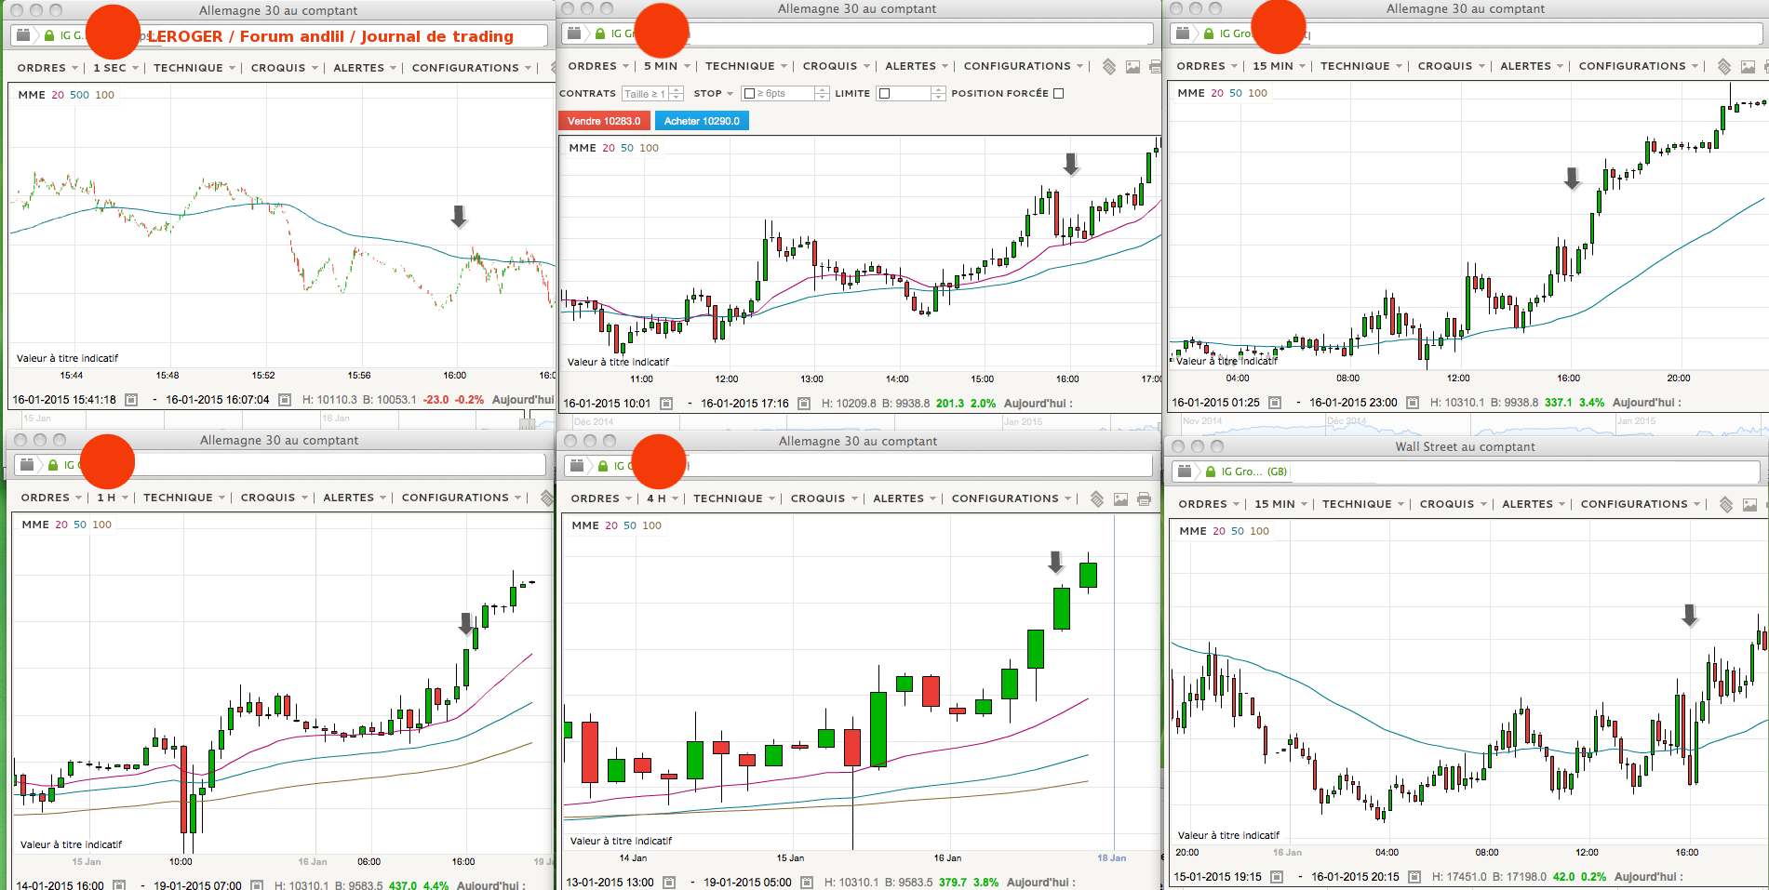
Task: Click the snapshot image icon in Wall Street window
Action: tap(1749, 505)
